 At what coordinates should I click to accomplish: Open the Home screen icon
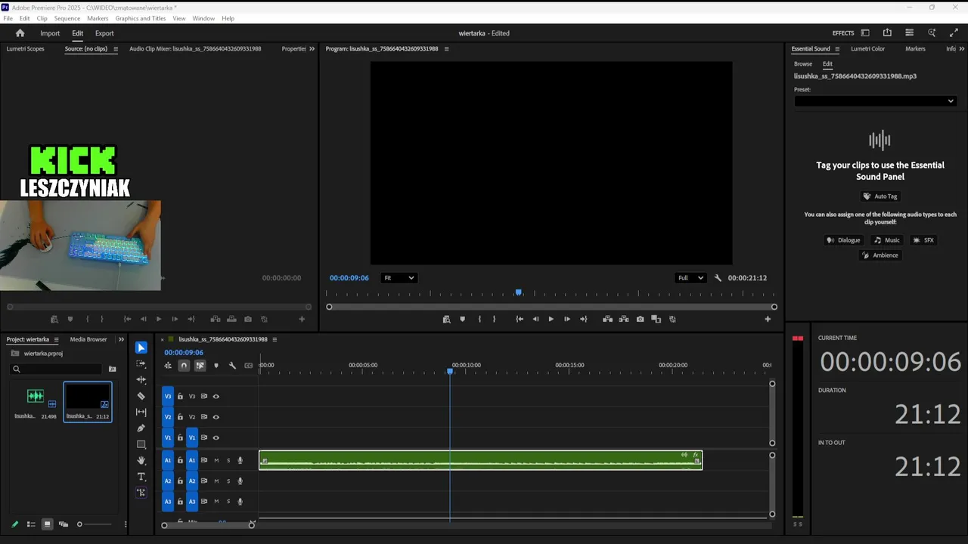coord(20,33)
